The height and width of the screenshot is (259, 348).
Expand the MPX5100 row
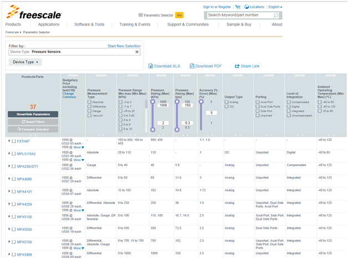(x=9, y=216)
